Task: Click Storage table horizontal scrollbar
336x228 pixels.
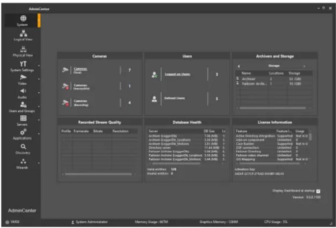Action: tap(273, 108)
